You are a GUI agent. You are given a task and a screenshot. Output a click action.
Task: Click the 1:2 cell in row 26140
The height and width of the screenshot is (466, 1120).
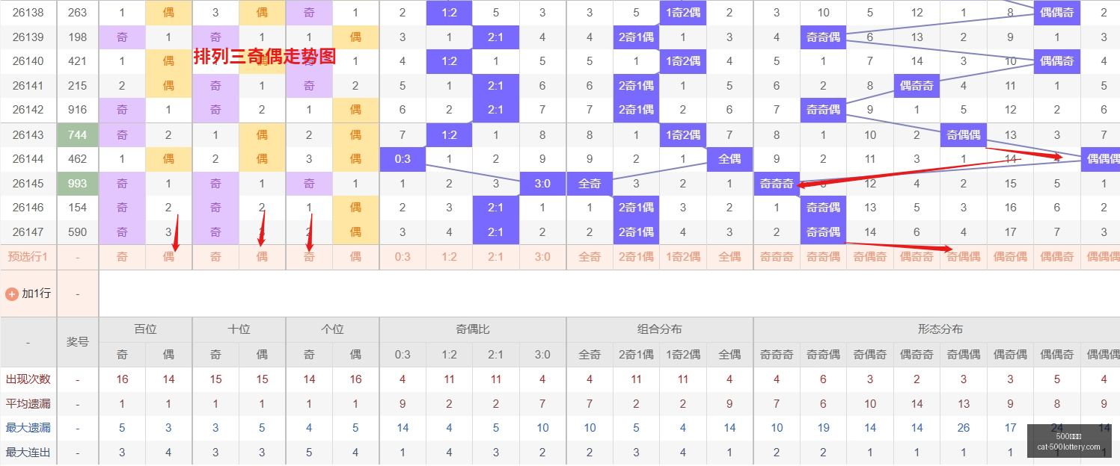tap(449, 61)
